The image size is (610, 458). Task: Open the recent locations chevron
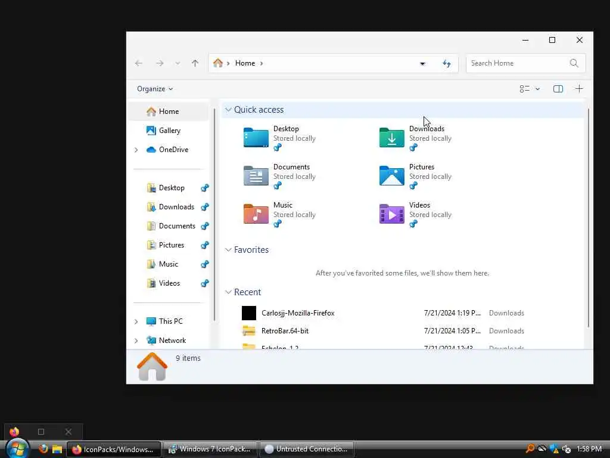(x=178, y=63)
